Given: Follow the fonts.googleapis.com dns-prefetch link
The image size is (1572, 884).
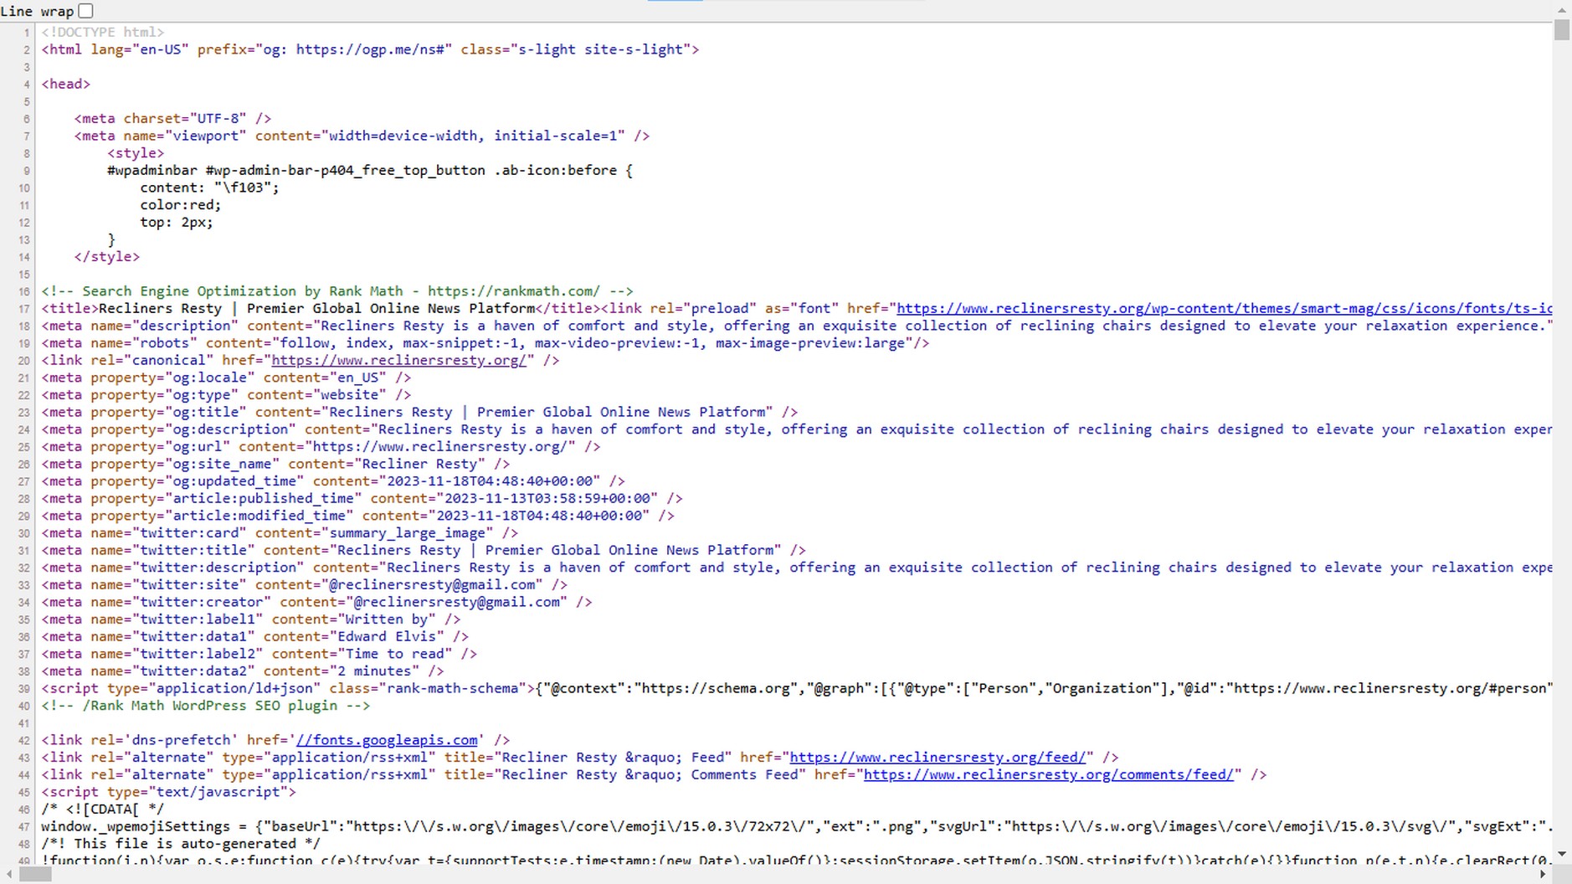Looking at the screenshot, I should [x=388, y=740].
